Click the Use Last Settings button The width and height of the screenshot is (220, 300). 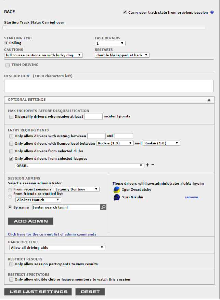[38, 292]
